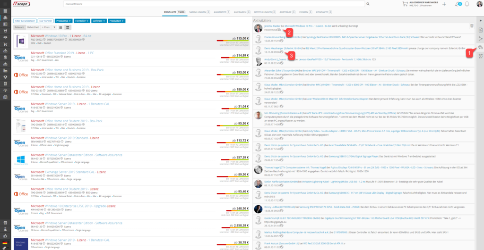Viewport: 484px width, 250px height.
Task: Open Microsoft Office Standard 2019 - 1 PC link
Action: (x=63, y=53)
